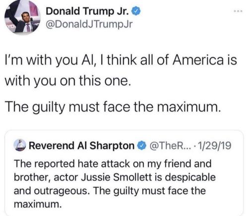The width and height of the screenshot is (248, 216).
Task: Click the word "despicable" in quoted tweet
Action: (x=190, y=177)
